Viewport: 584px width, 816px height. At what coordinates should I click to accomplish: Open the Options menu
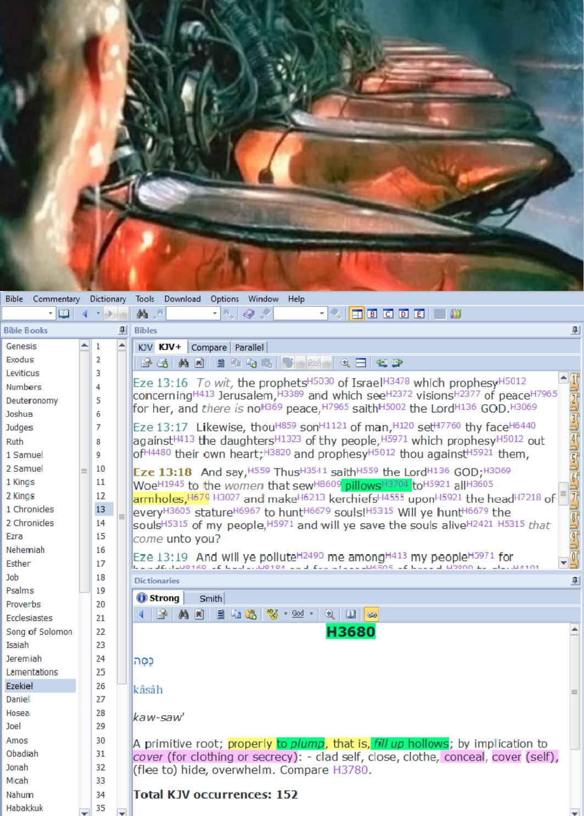224,299
